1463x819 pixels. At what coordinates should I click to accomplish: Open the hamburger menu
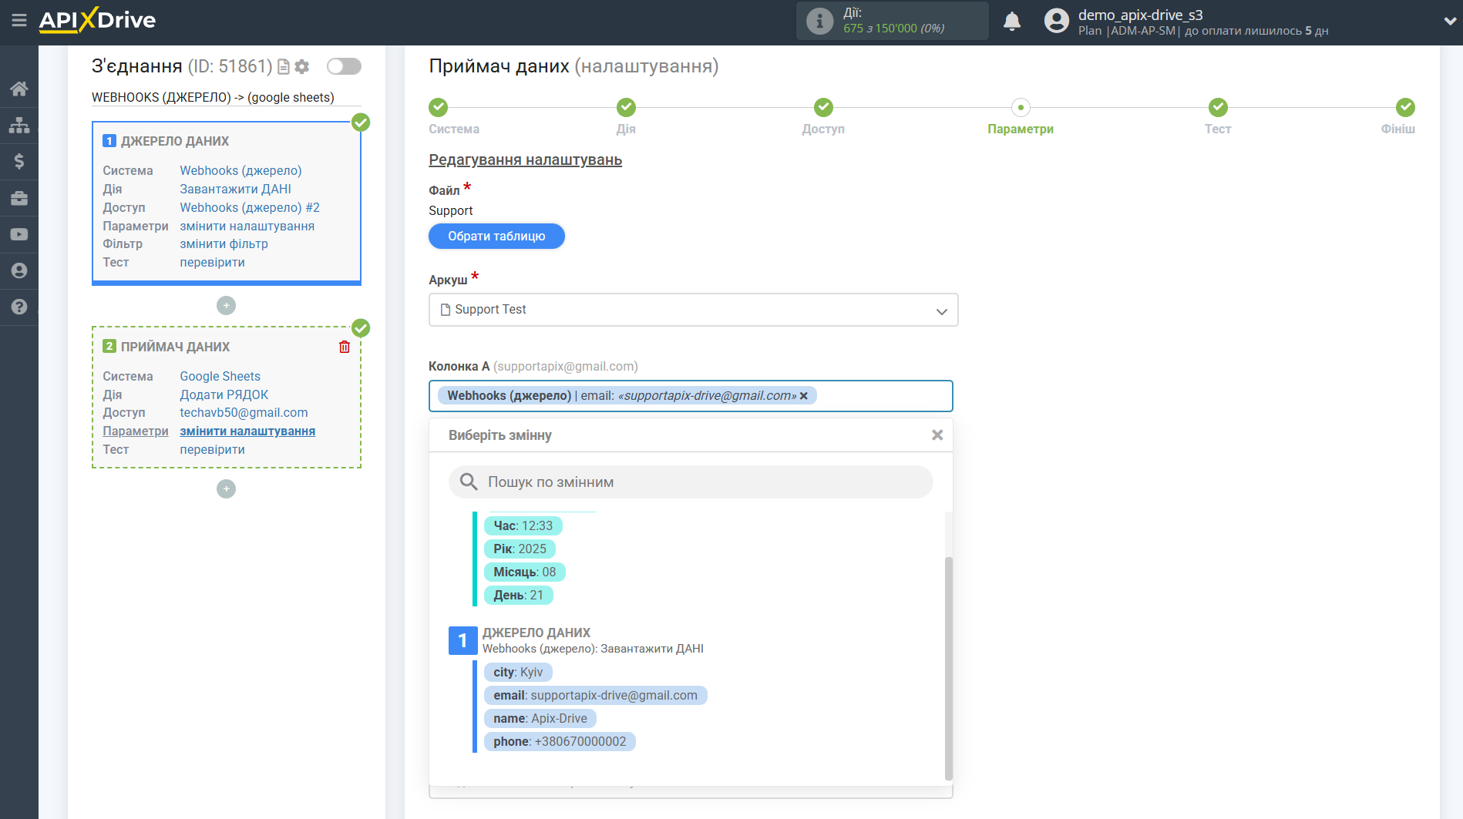(x=19, y=21)
